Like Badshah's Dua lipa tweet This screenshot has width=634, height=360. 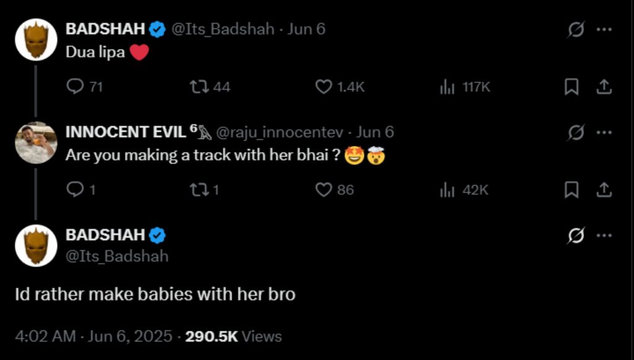tap(324, 87)
